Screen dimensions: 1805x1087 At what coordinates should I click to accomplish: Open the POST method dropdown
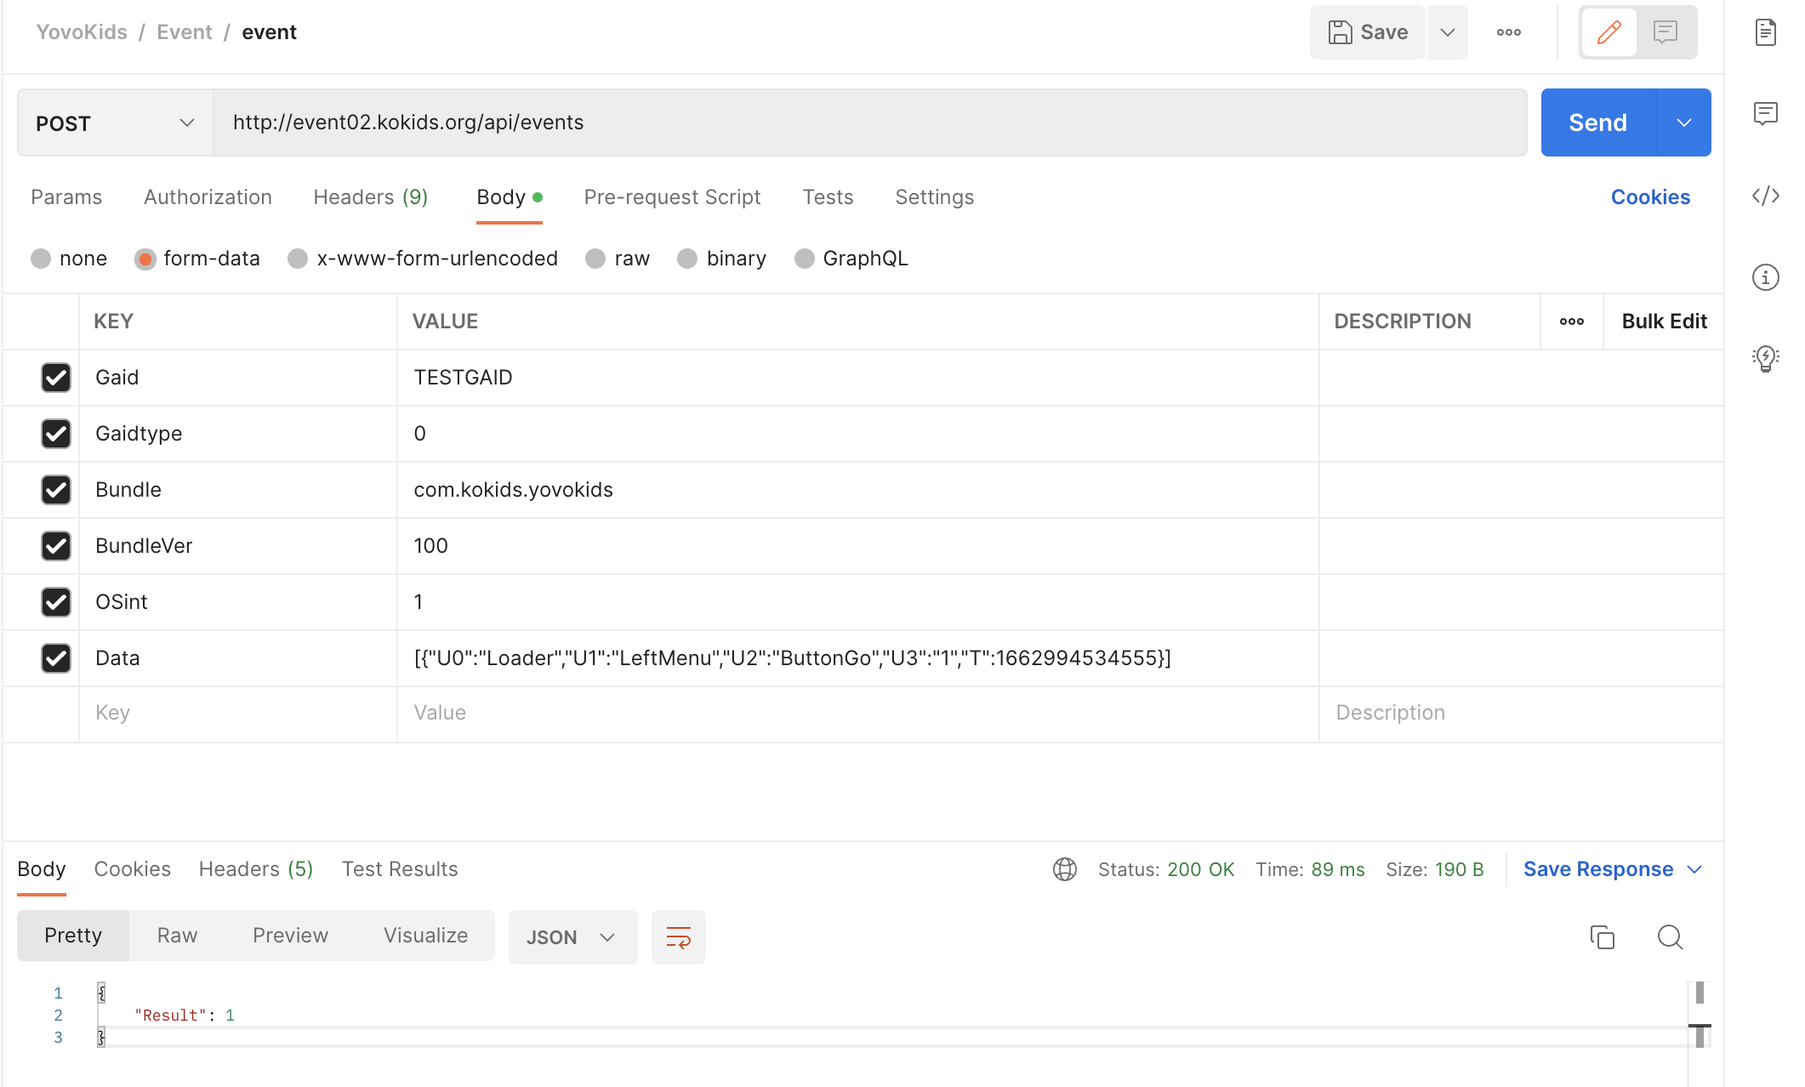(115, 123)
